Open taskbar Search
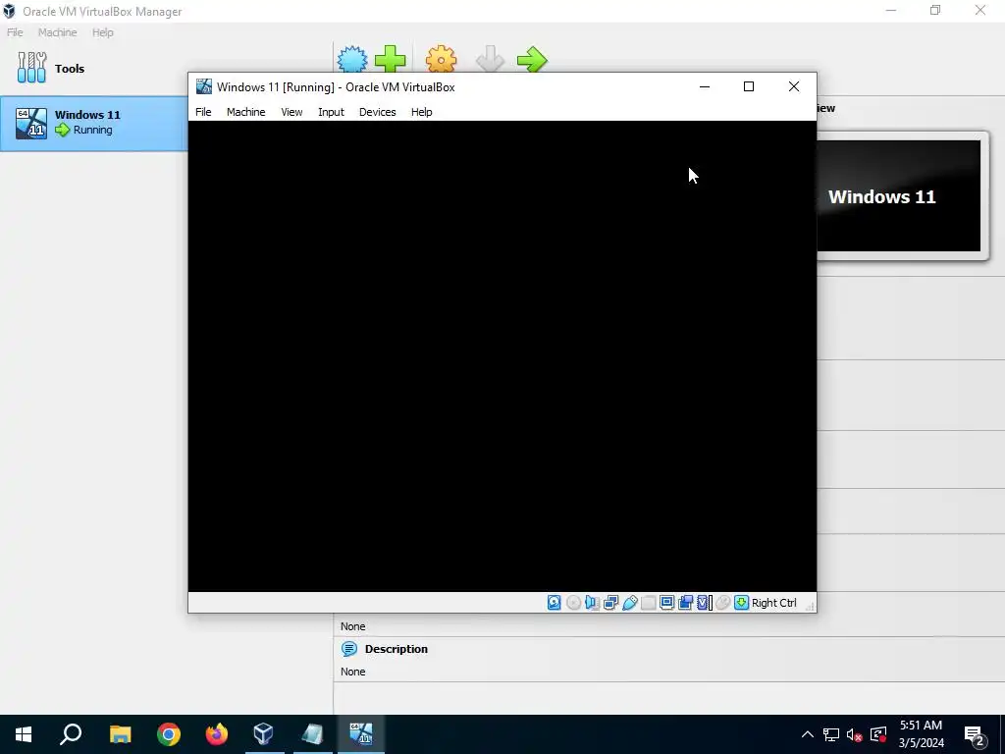The width and height of the screenshot is (1005, 754). point(71,734)
